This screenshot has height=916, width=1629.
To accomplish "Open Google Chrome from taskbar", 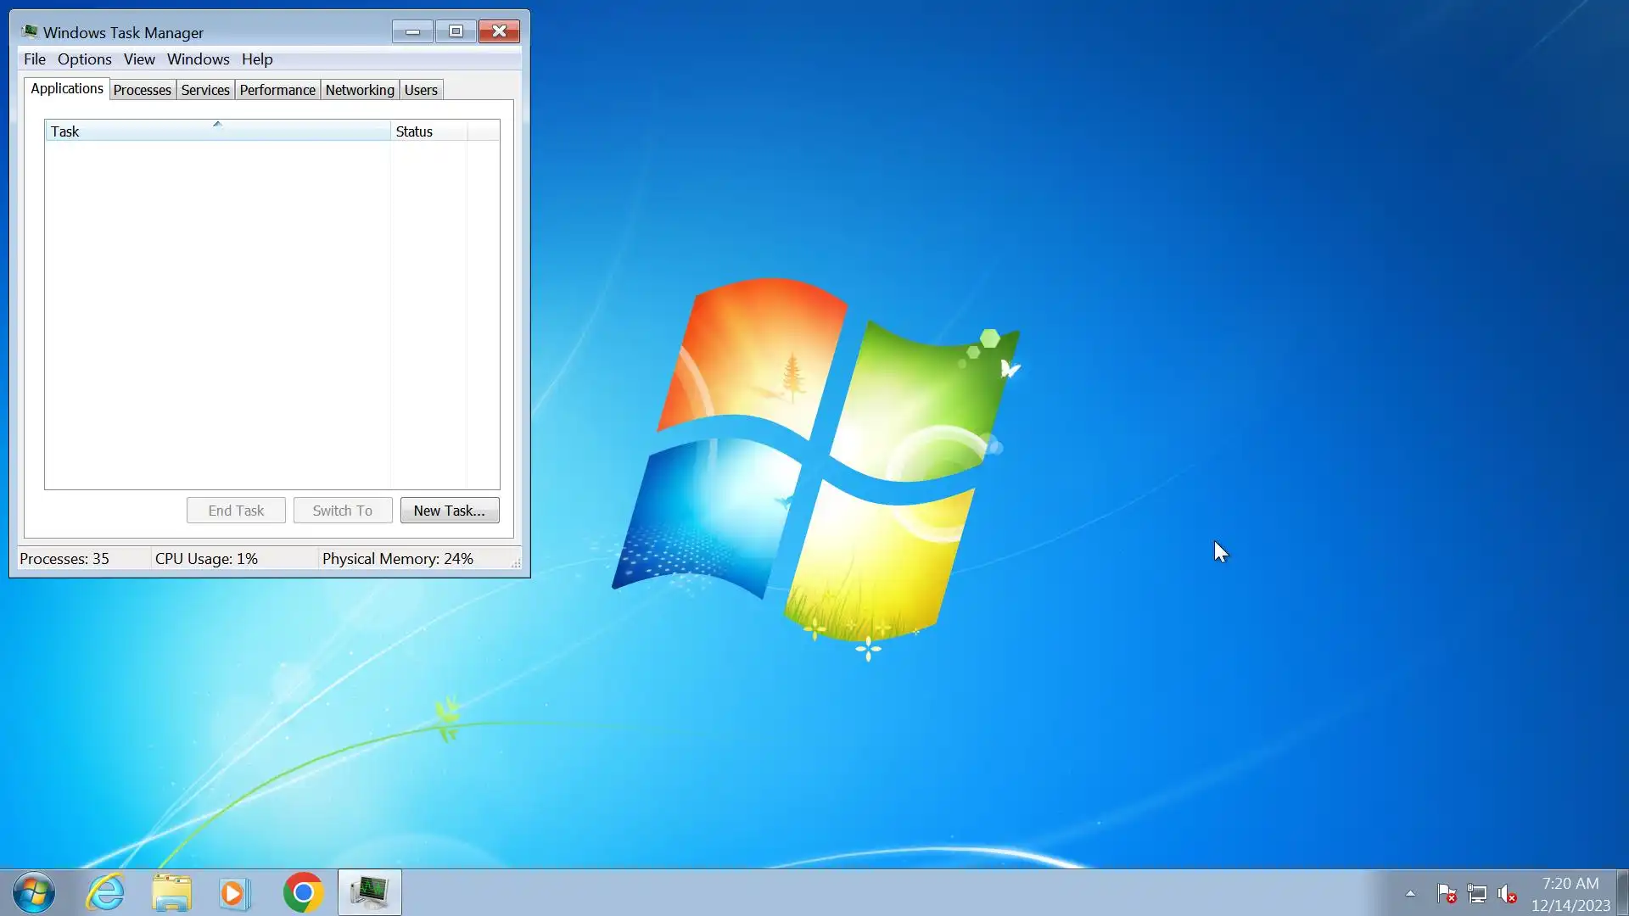I will 303,892.
